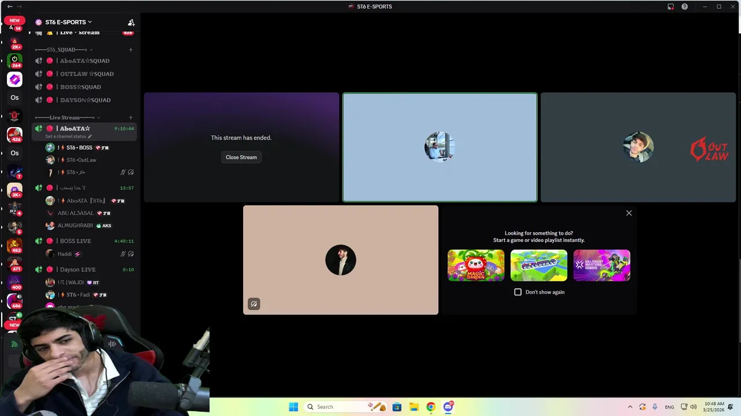The image size is (741, 416).
Task: Select the OutLaw video tile
Action: 638,147
